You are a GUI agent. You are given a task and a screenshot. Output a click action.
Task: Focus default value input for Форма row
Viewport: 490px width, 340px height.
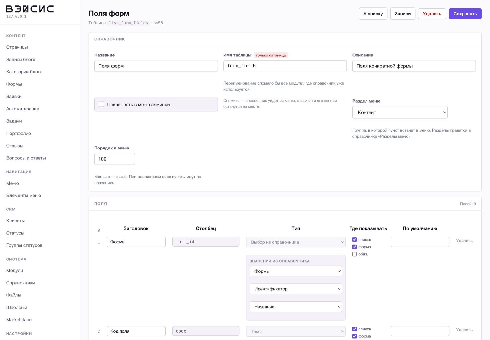(420, 242)
